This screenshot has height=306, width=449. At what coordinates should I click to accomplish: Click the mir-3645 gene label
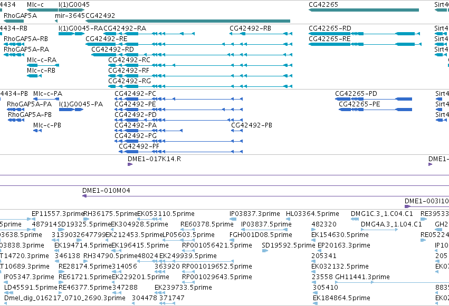tap(70, 15)
